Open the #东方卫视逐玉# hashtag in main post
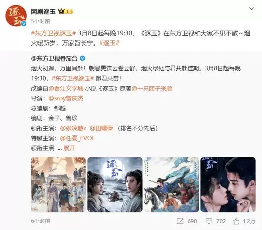 click(54, 33)
